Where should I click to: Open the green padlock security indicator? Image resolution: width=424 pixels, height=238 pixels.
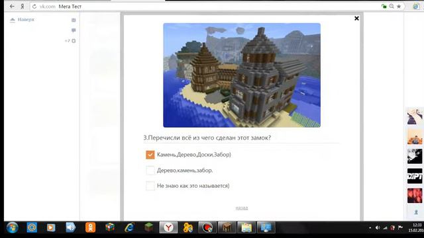tap(384, 7)
